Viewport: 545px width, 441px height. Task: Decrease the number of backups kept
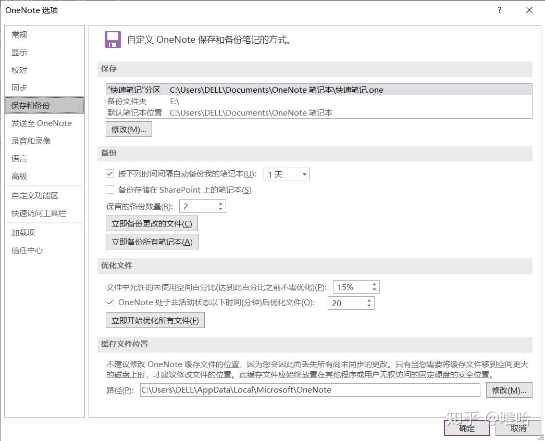221,209
